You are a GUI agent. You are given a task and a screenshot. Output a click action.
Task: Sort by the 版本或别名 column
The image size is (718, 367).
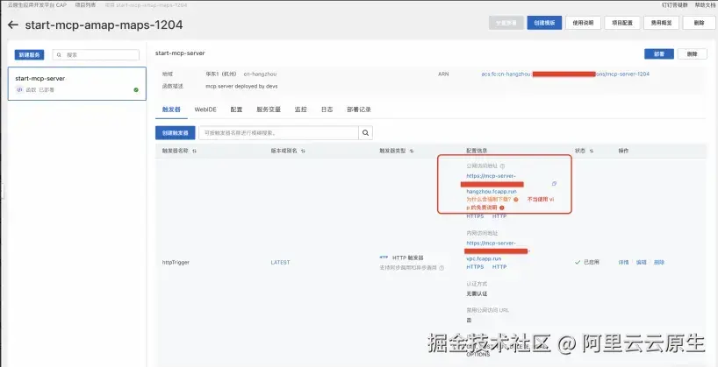[303, 151]
